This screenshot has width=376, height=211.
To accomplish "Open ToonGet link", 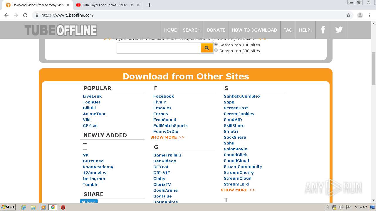I will click(x=92, y=102).
